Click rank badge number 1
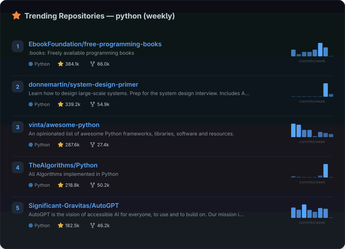Image resolution: width=345 pixels, height=249 pixels. point(18,46)
